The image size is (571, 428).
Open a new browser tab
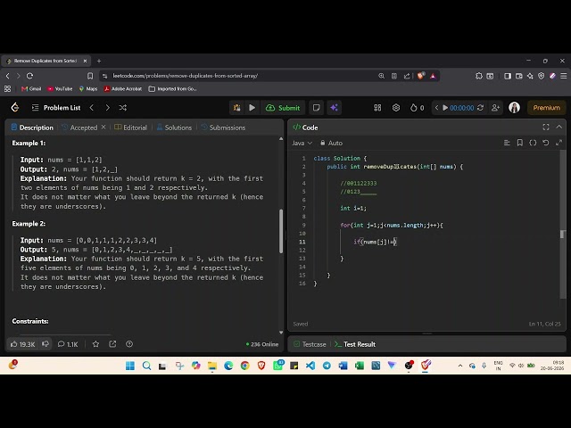(x=99, y=61)
